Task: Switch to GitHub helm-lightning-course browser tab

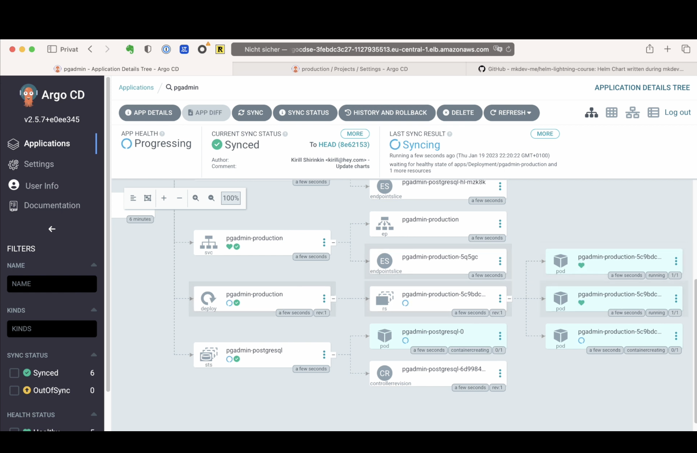Action: (x=581, y=69)
